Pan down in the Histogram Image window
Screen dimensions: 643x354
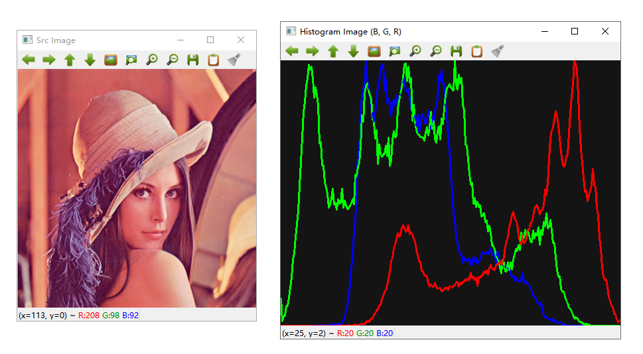[354, 51]
